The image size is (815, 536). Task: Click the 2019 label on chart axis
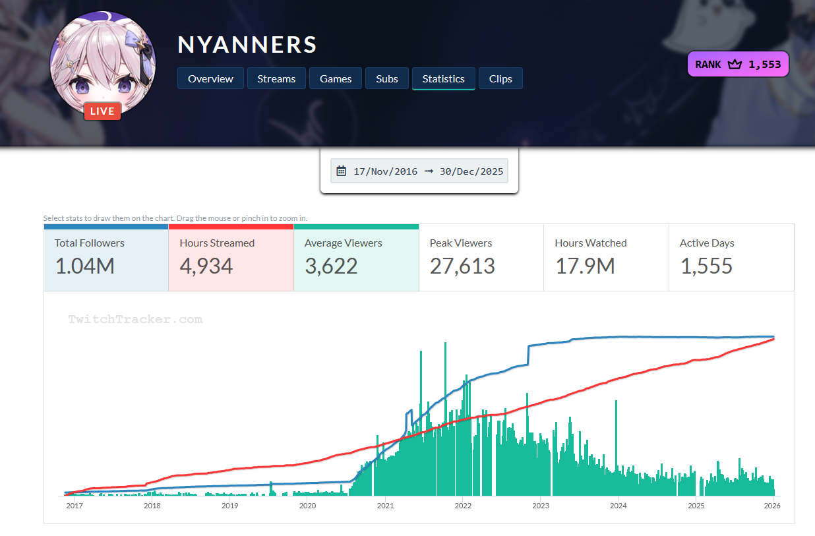pos(229,506)
